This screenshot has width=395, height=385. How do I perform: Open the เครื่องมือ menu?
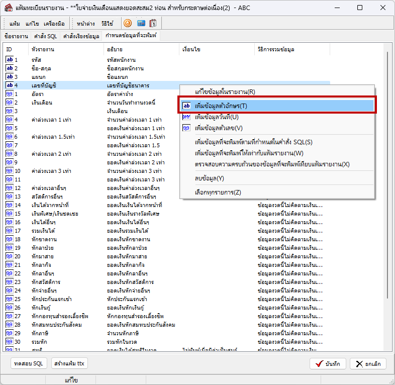[54, 24]
